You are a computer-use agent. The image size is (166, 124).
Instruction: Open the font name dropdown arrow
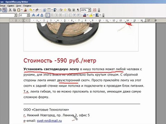(x=16, y=15)
